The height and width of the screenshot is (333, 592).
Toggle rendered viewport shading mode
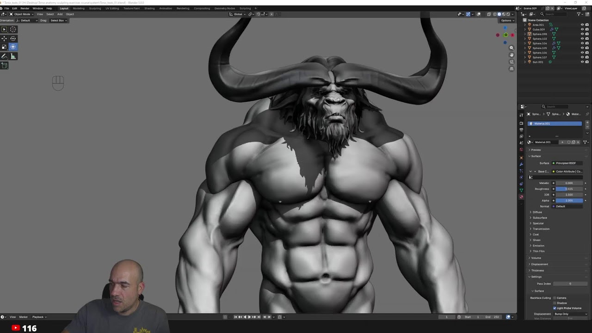coord(509,14)
